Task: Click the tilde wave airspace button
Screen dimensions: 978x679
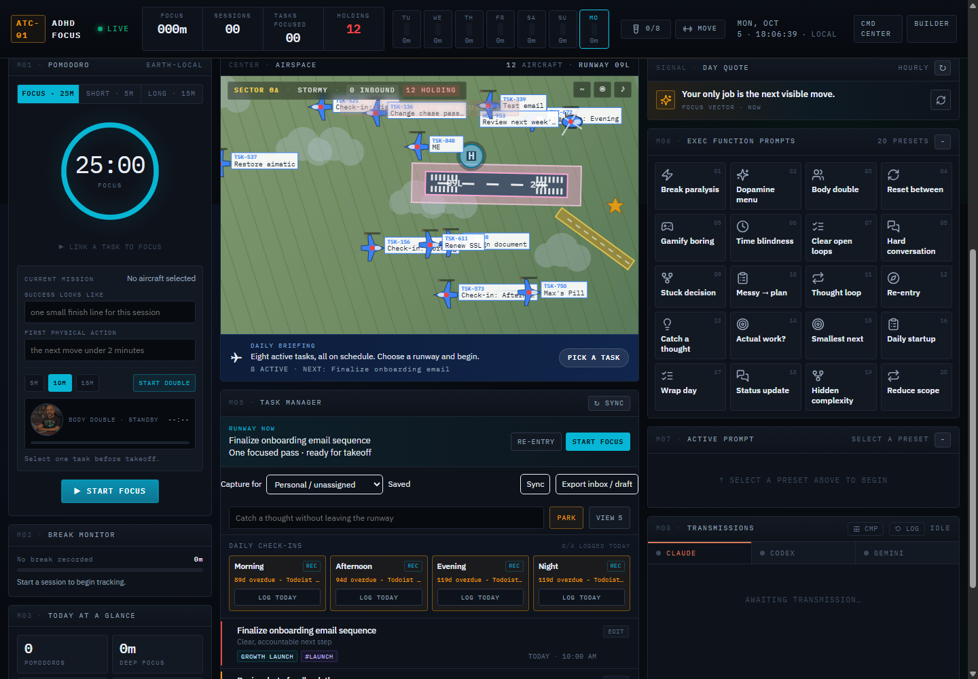Action: (581, 89)
